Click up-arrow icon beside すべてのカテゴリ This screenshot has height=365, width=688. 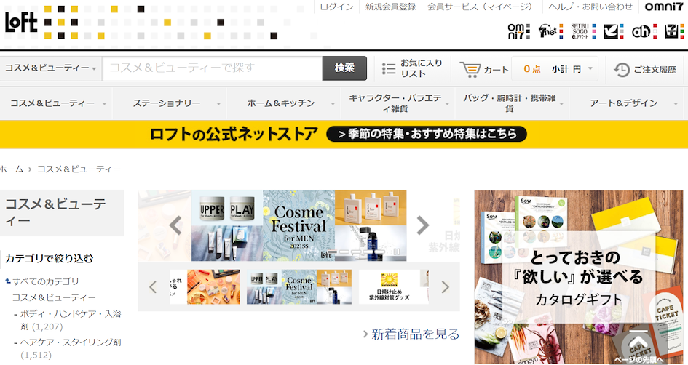8,281
